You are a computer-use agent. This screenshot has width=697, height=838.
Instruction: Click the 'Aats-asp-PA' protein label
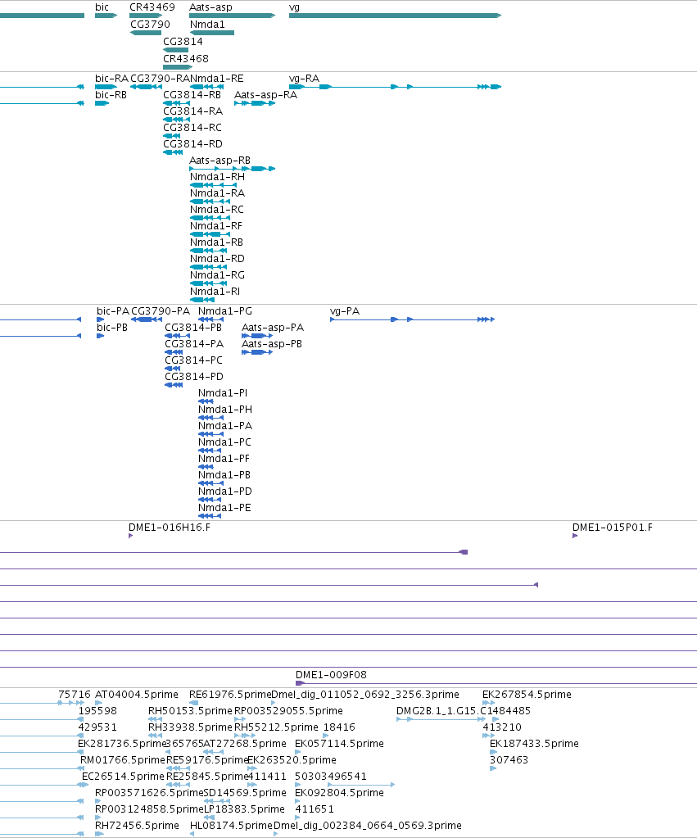click(x=273, y=328)
